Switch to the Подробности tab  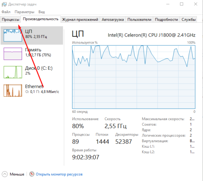[x=166, y=19]
